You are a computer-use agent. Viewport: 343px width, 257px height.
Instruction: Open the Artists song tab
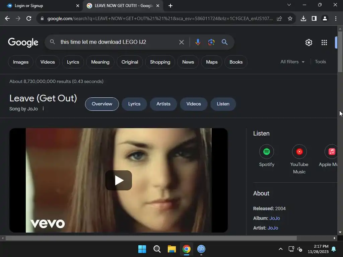(x=163, y=104)
